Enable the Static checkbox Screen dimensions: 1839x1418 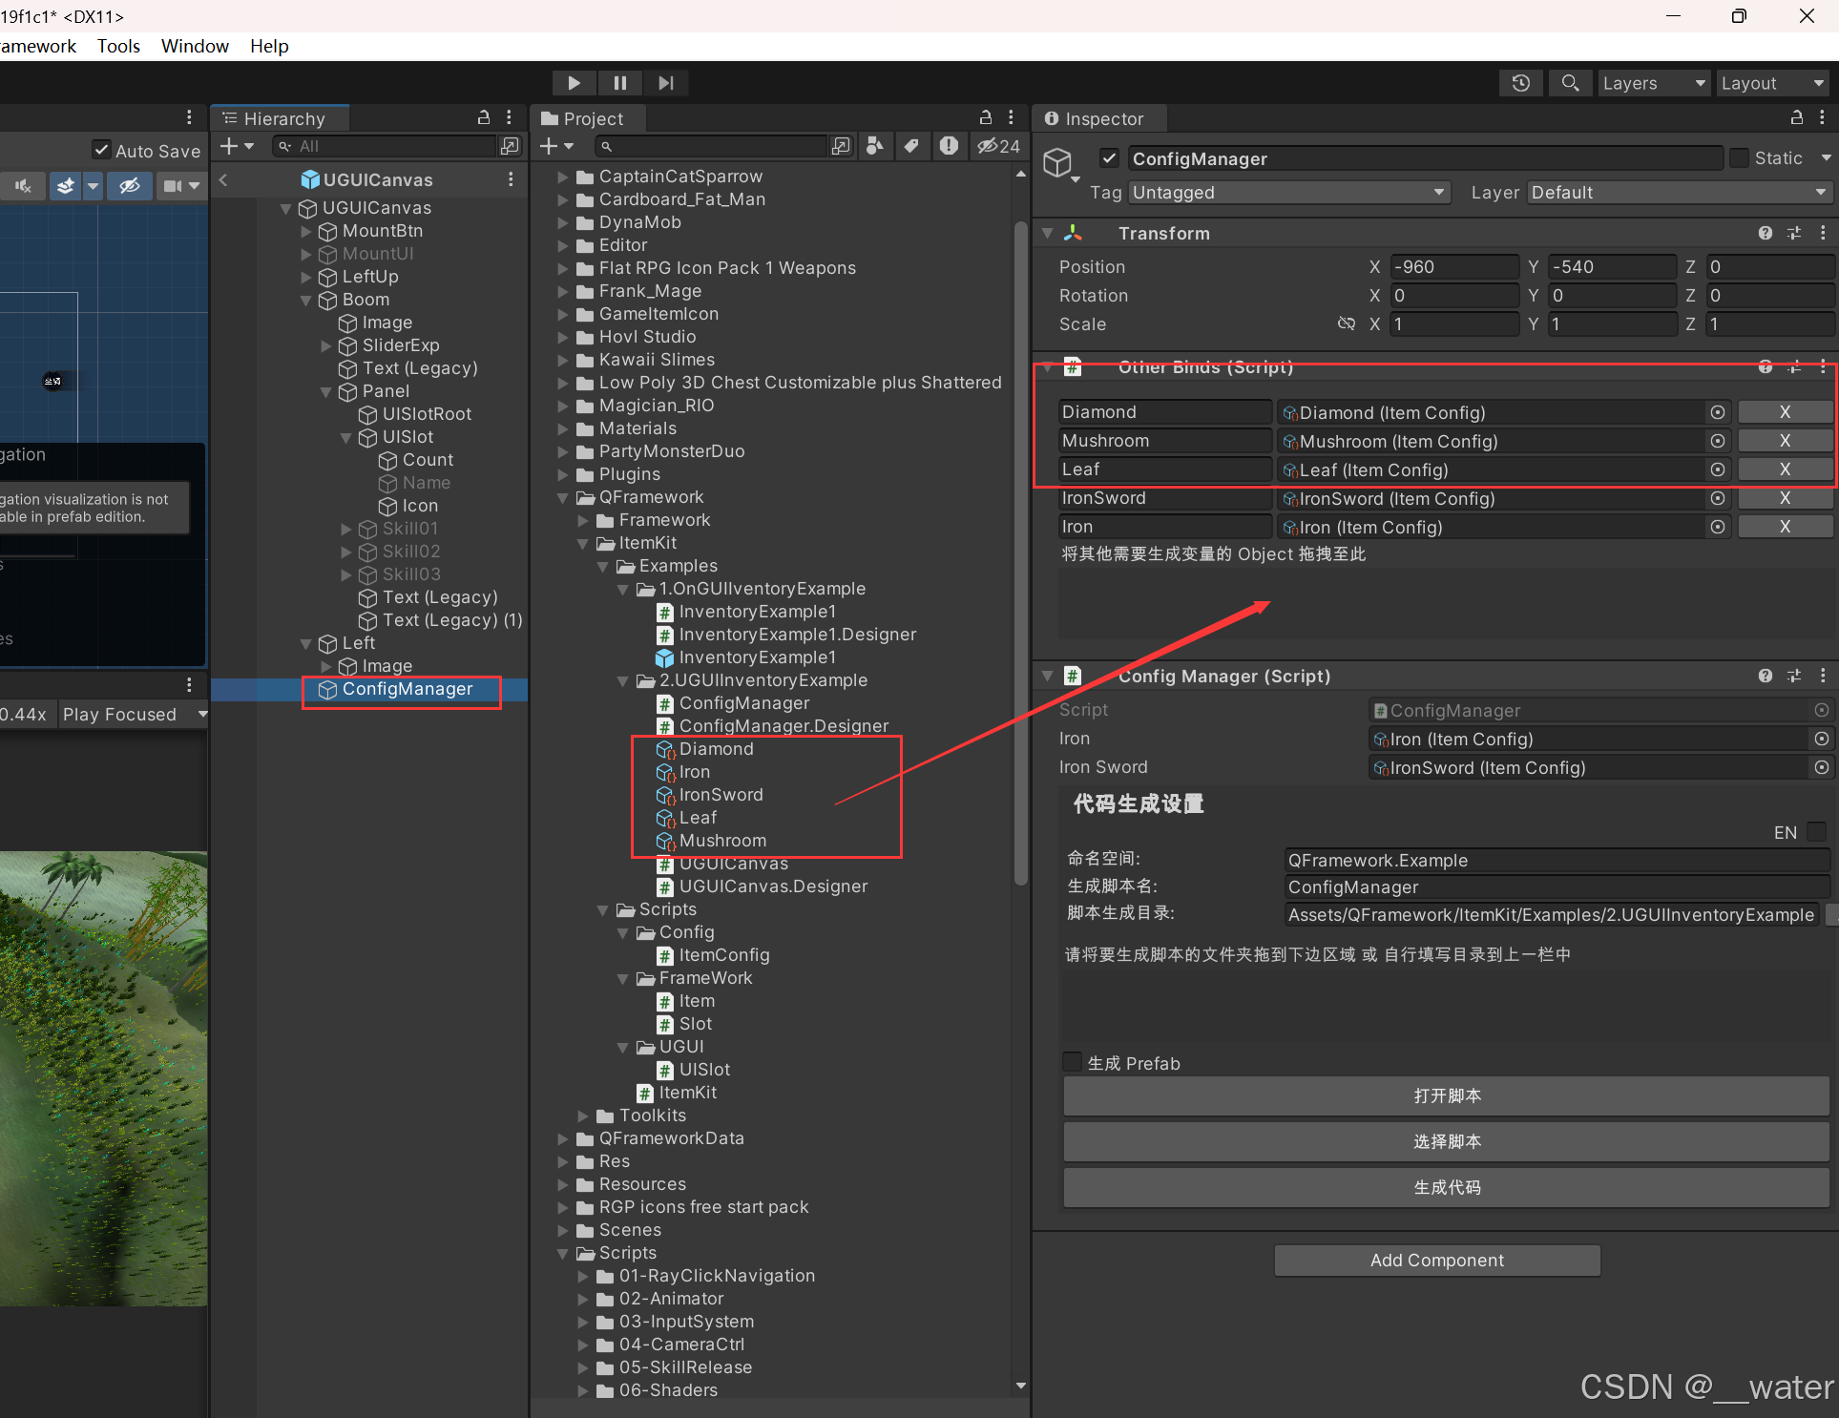[x=1740, y=157]
